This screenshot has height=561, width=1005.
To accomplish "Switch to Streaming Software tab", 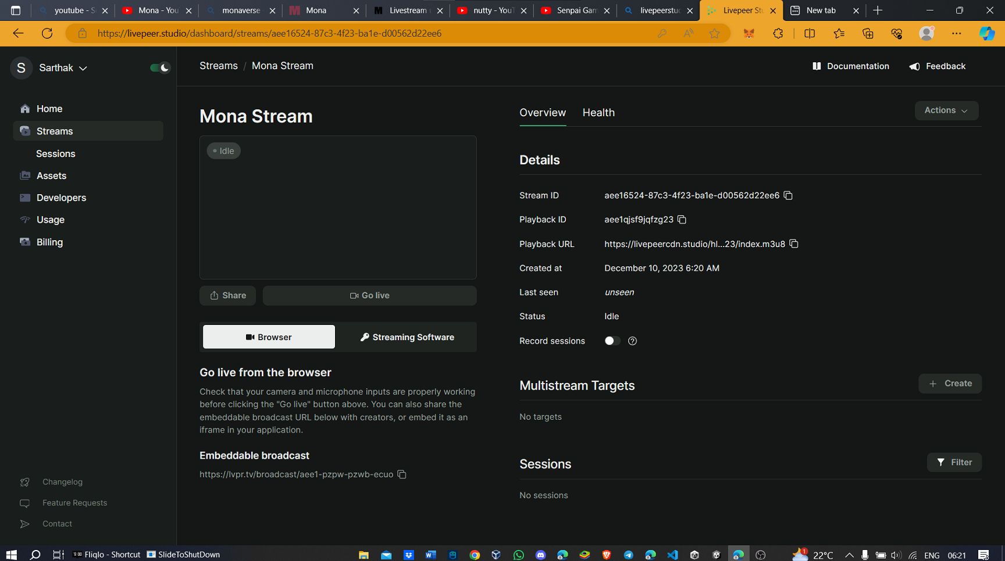I will pos(407,337).
